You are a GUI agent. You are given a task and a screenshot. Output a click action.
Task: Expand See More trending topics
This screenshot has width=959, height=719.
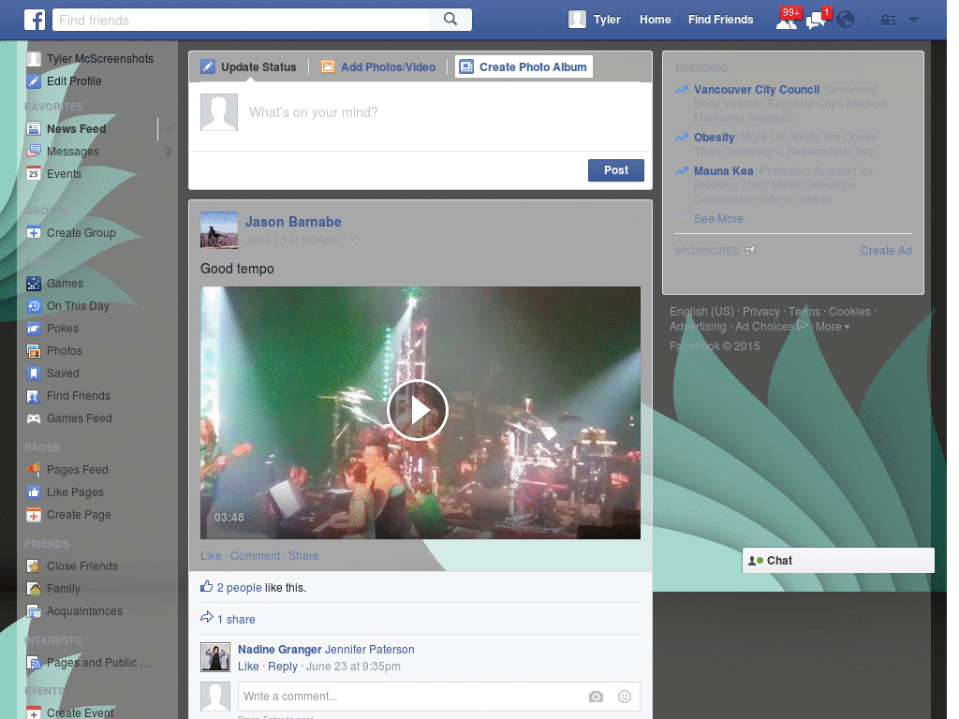(718, 219)
